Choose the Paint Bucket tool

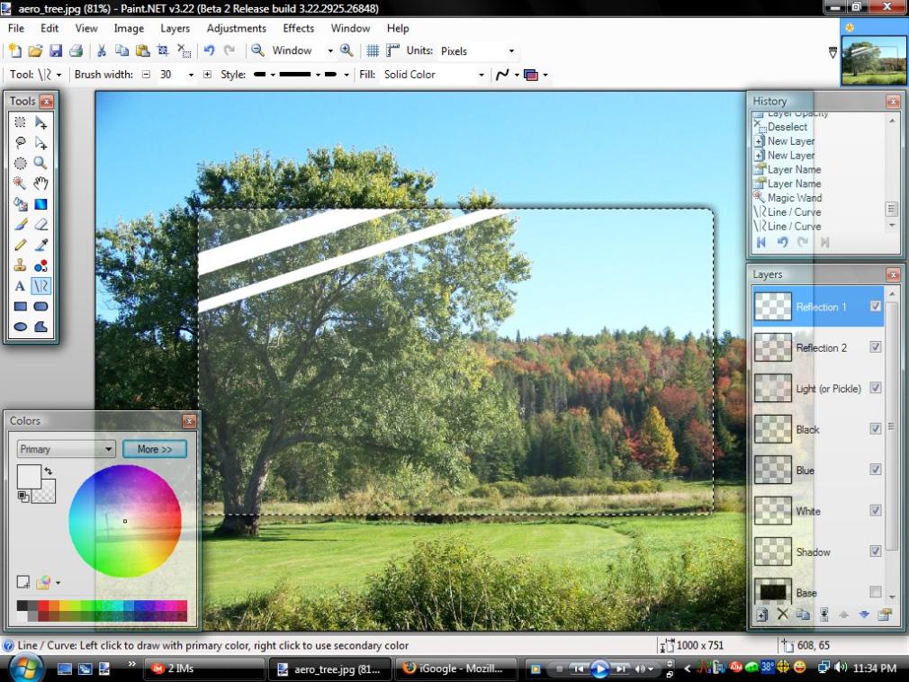pos(20,204)
